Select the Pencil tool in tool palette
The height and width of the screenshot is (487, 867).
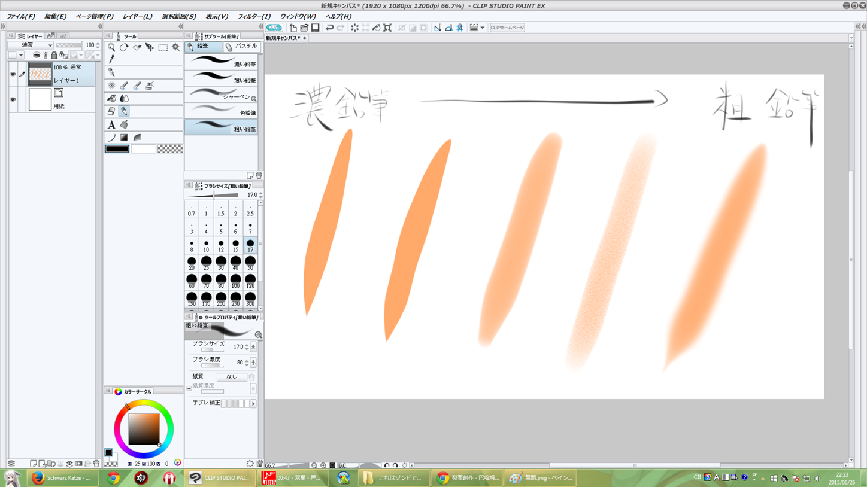pos(124,111)
